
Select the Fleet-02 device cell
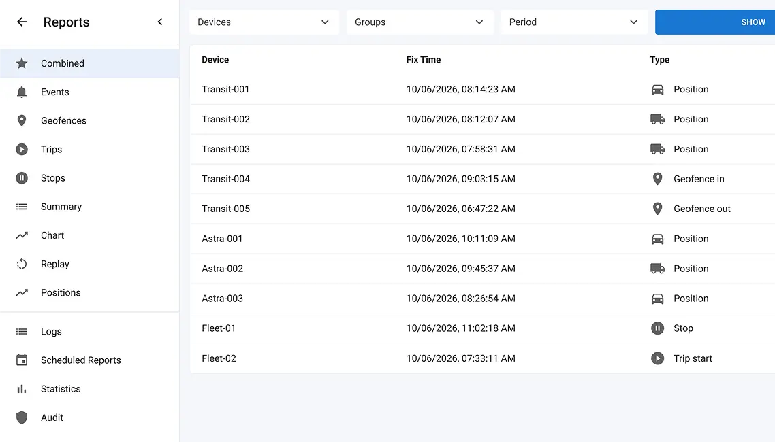pos(219,358)
